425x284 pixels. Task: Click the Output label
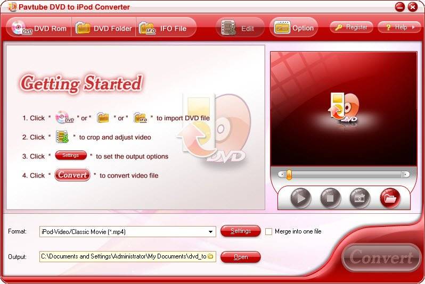pyautogui.click(x=18, y=257)
